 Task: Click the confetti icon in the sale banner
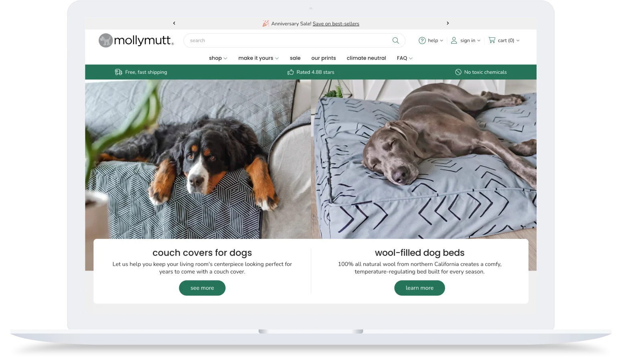[x=265, y=23]
